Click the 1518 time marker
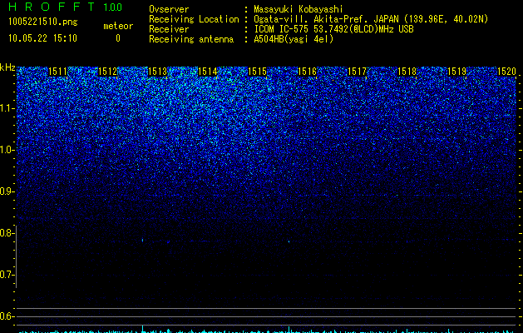 coord(407,72)
